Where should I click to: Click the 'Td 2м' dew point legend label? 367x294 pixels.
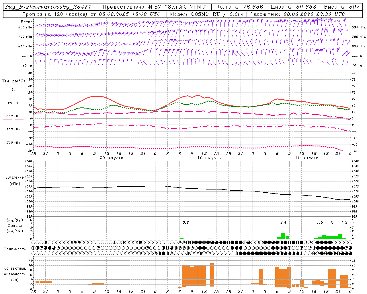point(13,103)
